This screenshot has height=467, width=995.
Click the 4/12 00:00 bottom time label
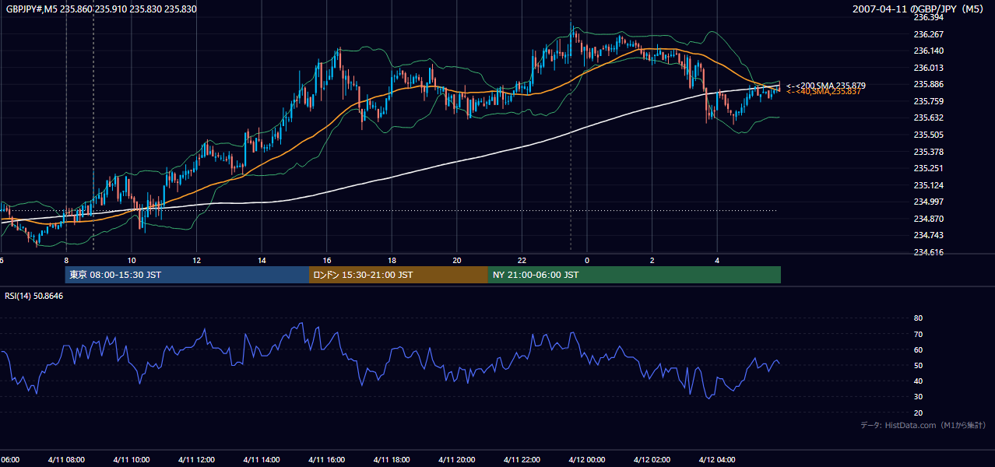point(587,460)
